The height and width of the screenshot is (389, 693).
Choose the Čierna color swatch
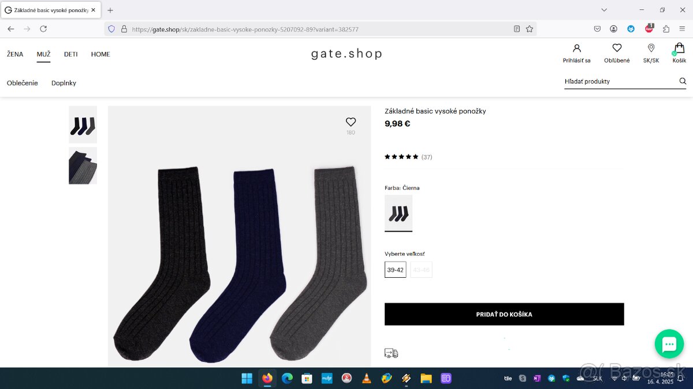pyautogui.click(x=398, y=213)
